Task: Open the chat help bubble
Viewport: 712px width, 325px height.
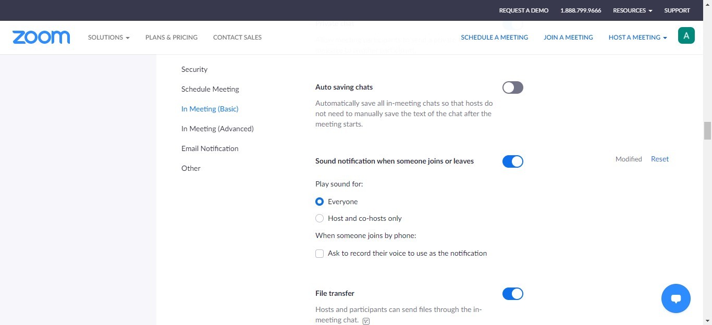Action: 676,298
